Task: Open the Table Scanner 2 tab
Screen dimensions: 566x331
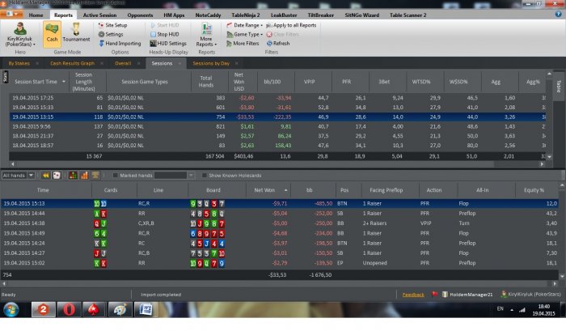Action: point(408,15)
